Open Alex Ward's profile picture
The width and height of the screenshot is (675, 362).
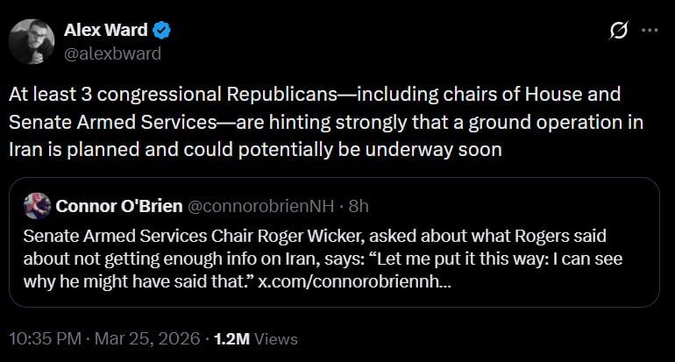tap(32, 40)
